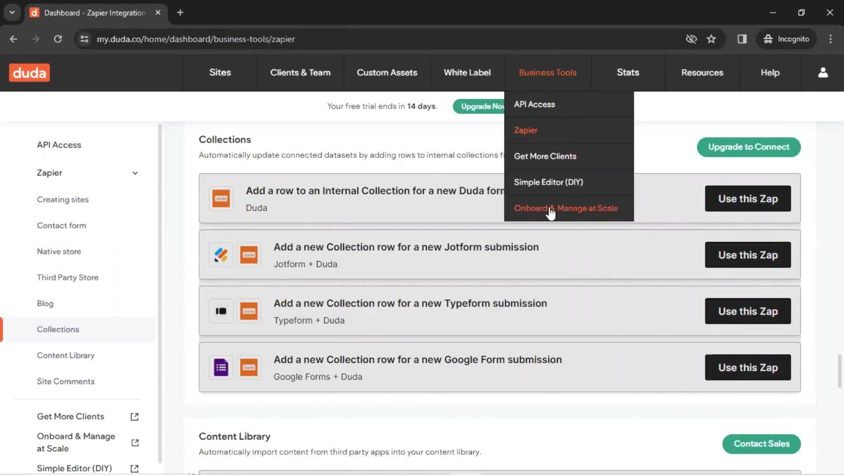The height and width of the screenshot is (475, 844).
Task: Go back using the browser back arrow
Action: point(14,39)
